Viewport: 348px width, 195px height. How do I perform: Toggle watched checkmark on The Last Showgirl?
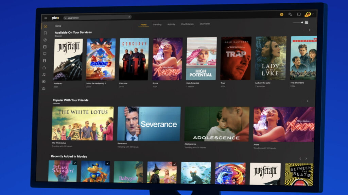pyautogui.click(x=74, y=163)
